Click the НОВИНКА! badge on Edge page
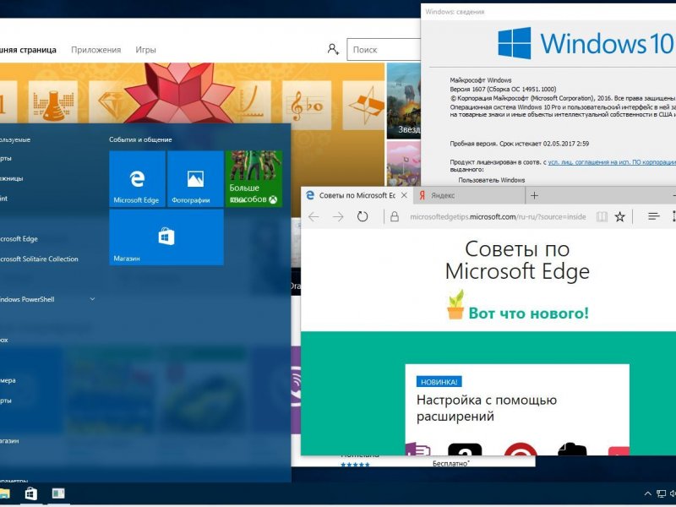676x507 pixels. (439, 382)
